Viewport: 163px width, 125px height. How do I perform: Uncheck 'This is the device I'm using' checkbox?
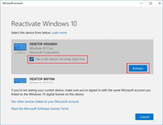click(x=32, y=59)
